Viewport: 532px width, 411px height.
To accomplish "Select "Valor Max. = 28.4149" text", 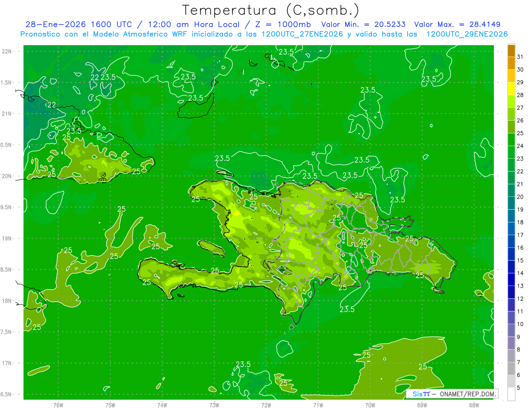I will click(457, 24).
